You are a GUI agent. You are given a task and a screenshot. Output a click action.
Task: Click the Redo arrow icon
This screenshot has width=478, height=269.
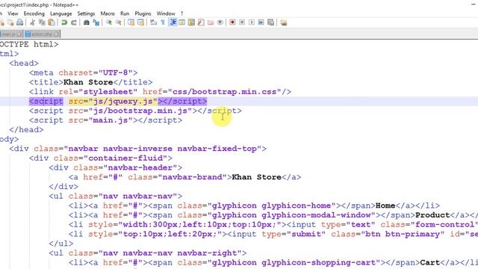pos(74,22)
